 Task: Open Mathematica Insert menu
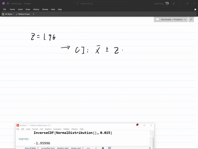coord(28,129)
